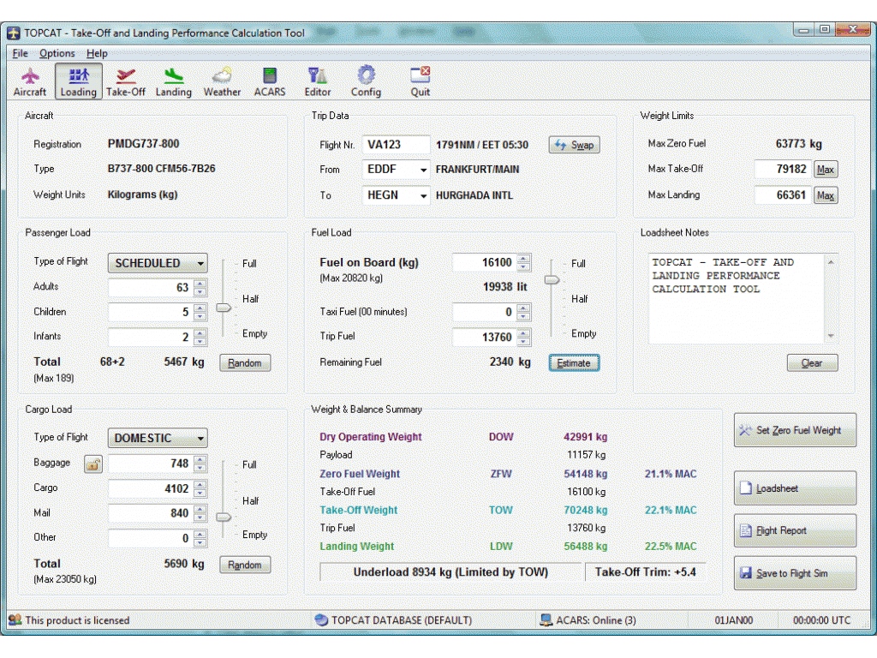Screen dimensions: 877x658
Task: Click Save to Flight Sim
Action: coord(795,572)
